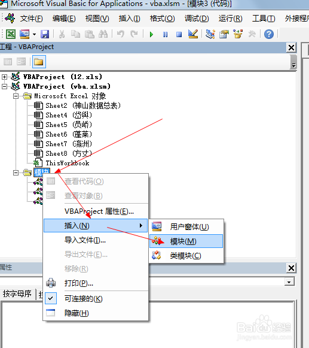Switch to 按字母序 tab
The height and width of the screenshot is (348, 309).
pos(17,294)
